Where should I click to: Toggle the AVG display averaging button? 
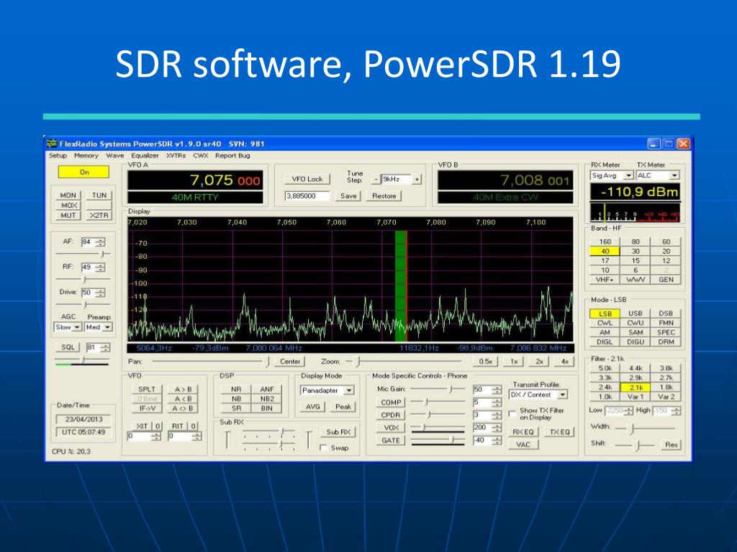click(x=312, y=407)
